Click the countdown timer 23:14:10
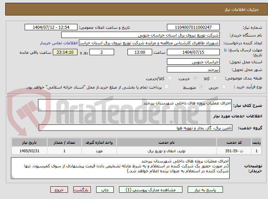 click(x=65, y=52)
